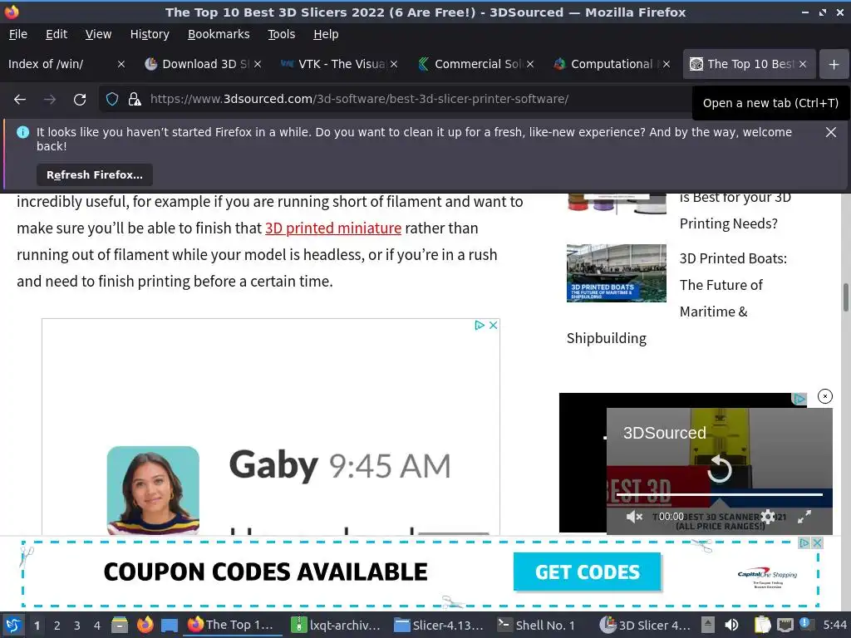851x638 pixels.
Task: Click the AdChoices icon on Gaby ad
Action: tap(480, 325)
